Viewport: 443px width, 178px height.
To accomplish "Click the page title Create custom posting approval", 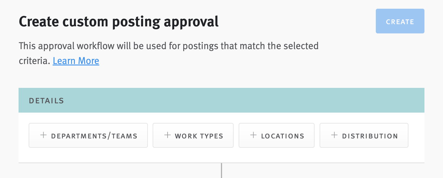I will (x=119, y=21).
